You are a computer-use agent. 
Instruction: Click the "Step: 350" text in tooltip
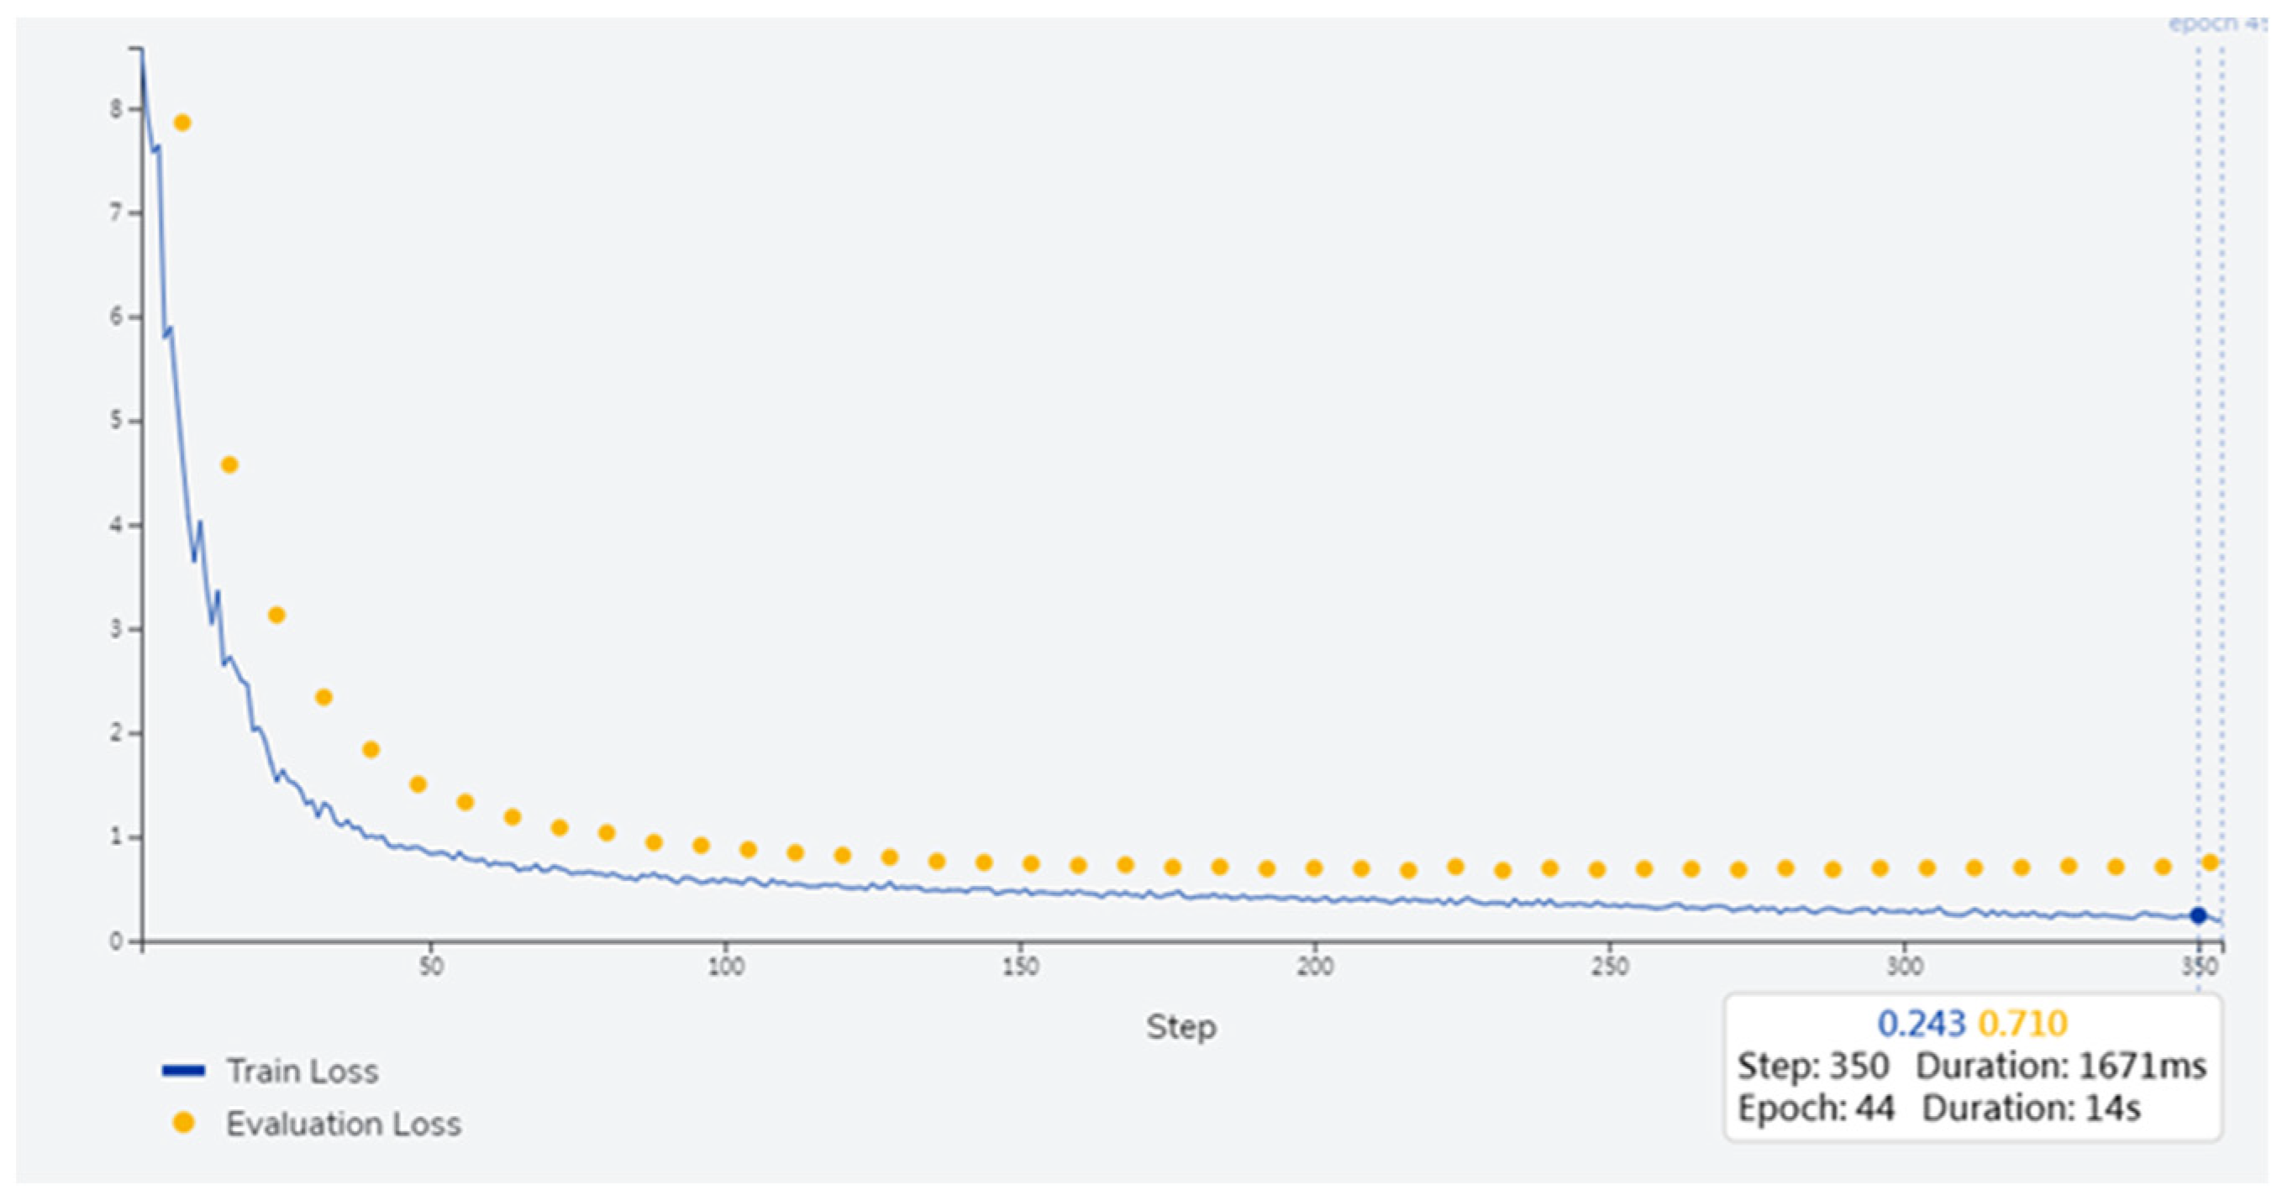pyautogui.click(x=1812, y=1066)
